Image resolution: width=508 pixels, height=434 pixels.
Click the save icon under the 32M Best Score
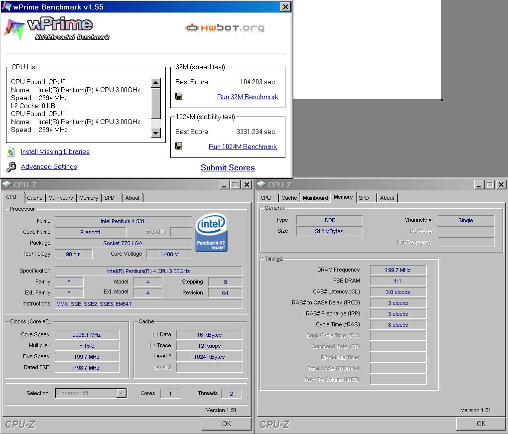[x=179, y=96]
